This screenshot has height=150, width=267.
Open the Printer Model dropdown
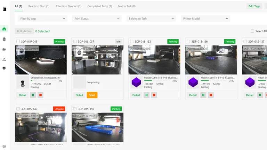pyautogui.click(x=205, y=18)
